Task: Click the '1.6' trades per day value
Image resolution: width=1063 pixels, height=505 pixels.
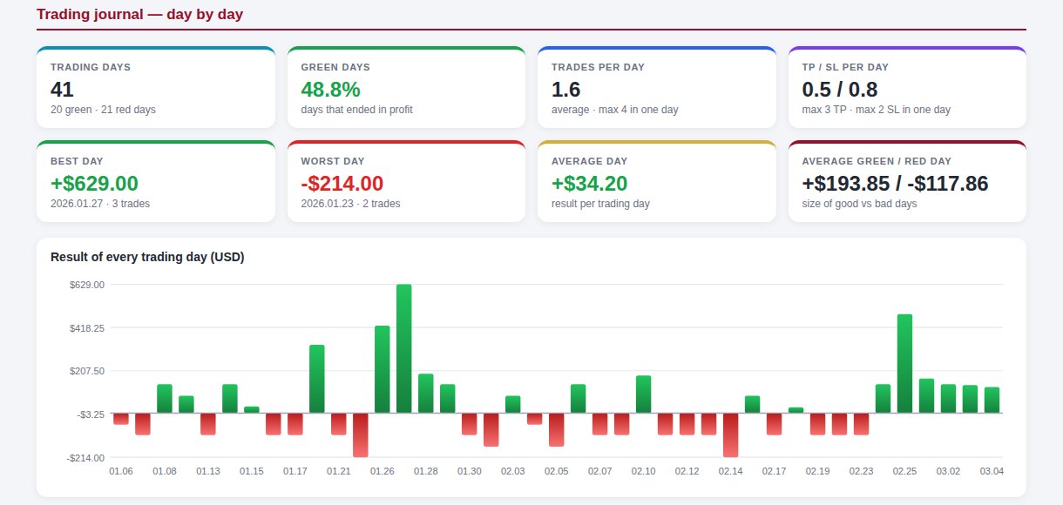Action: 565,89
